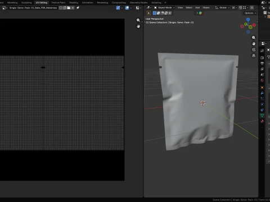Click the blue Z axis gizmo handle

click(x=248, y=20)
